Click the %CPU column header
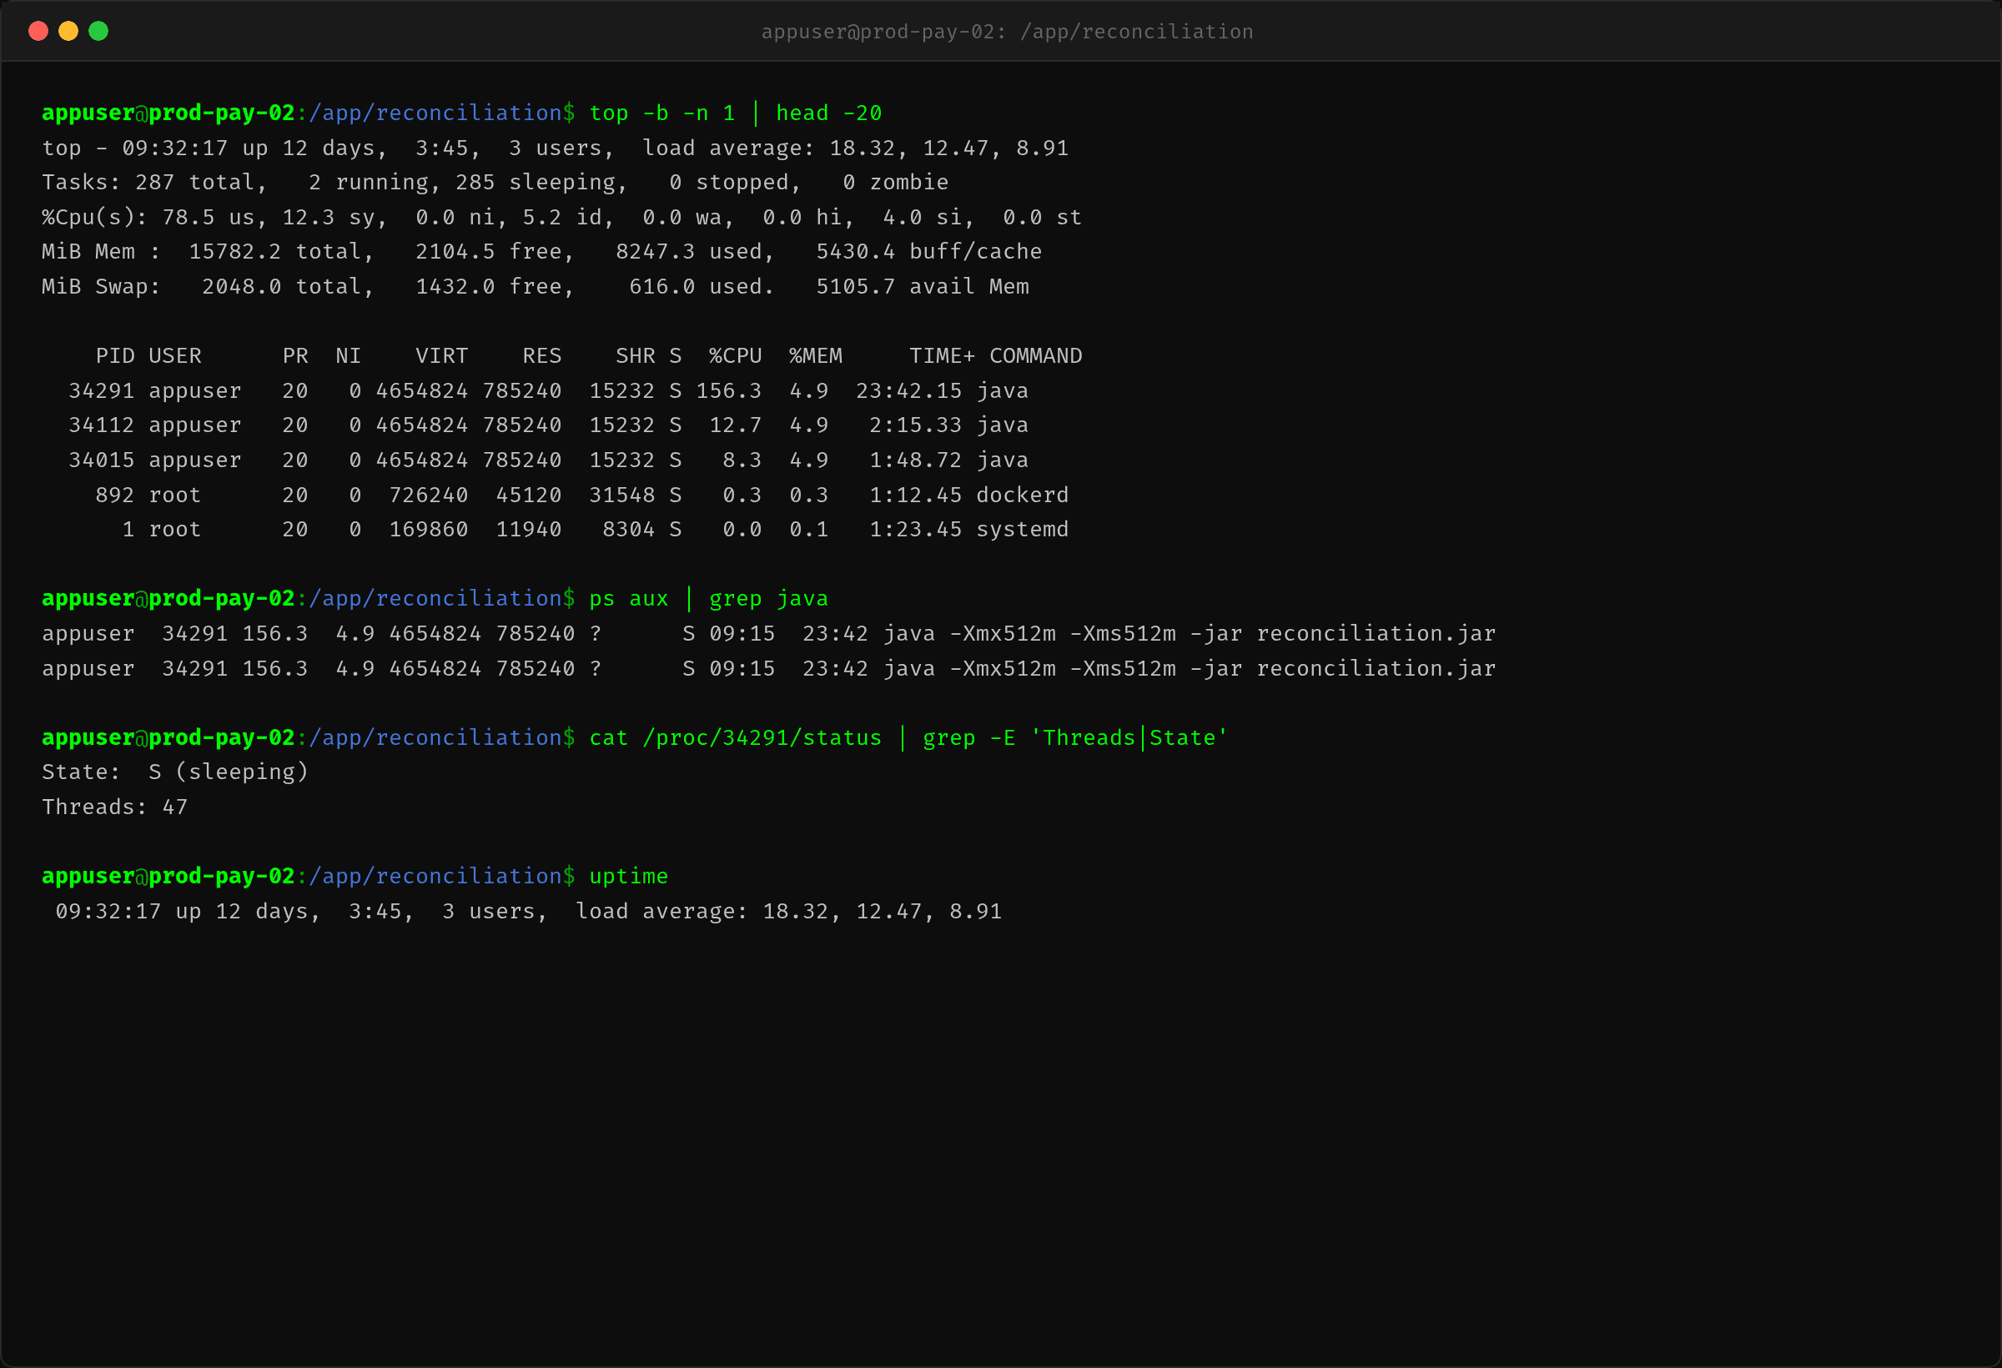The height and width of the screenshot is (1368, 2002). coord(735,356)
